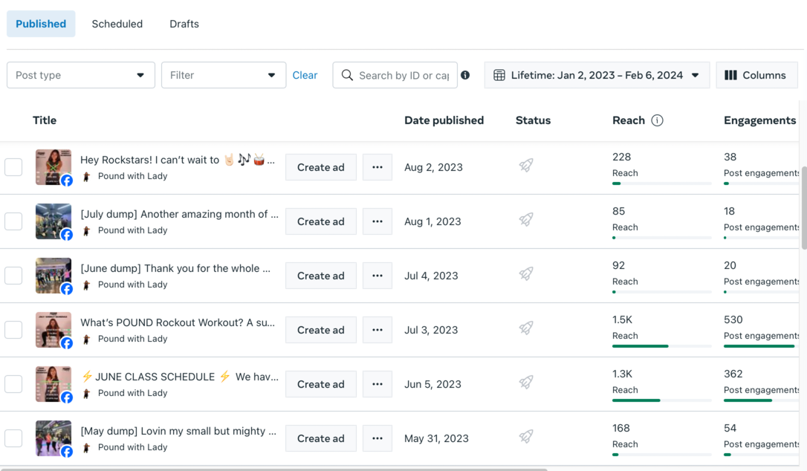Click magnifier icon in search field

[347, 75]
